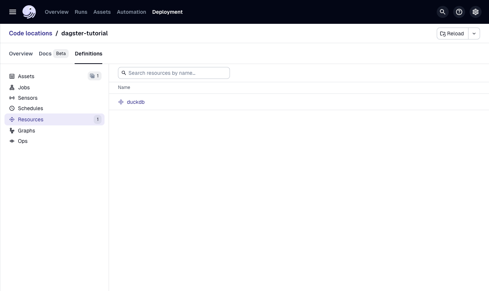Image resolution: width=489 pixels, height=291 pixels.
Task: Select Ops in the sidebar
Action: 23,141
